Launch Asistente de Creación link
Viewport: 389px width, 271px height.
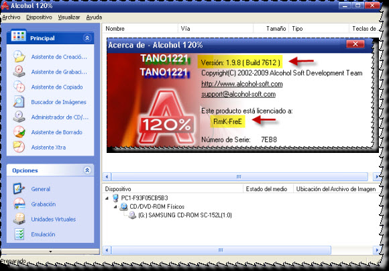point(59,57)
